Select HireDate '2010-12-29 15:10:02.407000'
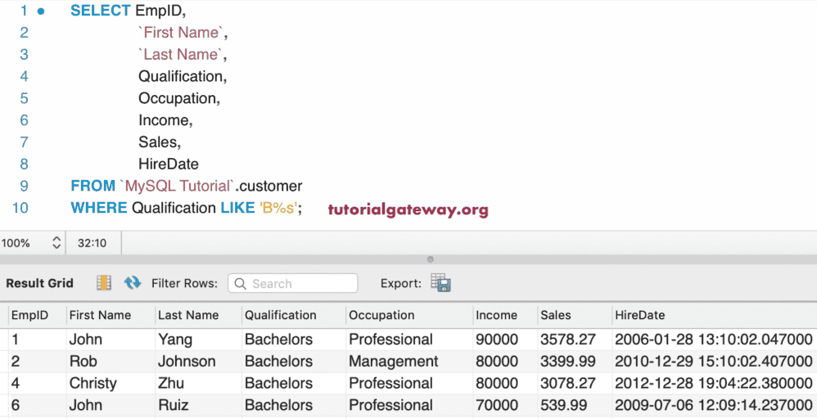817x419 pixels. (x=714, y=361)
